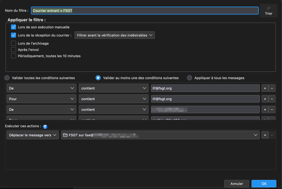
Task: Open the first row's 'De' field dropdown
Action: (x=41, y=88)
